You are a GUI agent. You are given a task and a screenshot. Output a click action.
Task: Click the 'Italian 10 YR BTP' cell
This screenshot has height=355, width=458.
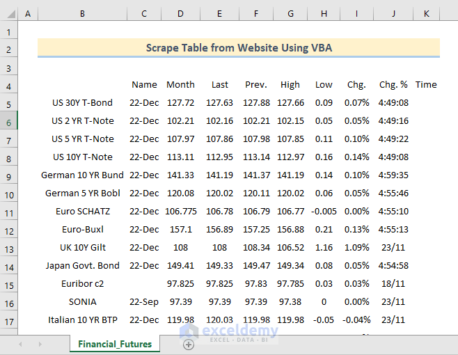(82, 320)
